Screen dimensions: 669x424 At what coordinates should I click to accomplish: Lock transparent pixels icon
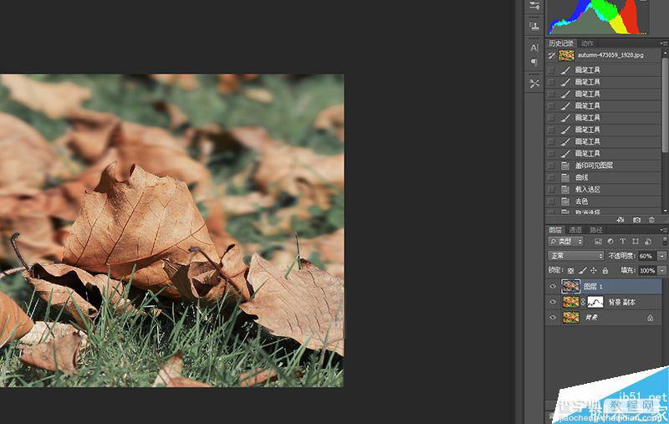[x=571, y=270]
